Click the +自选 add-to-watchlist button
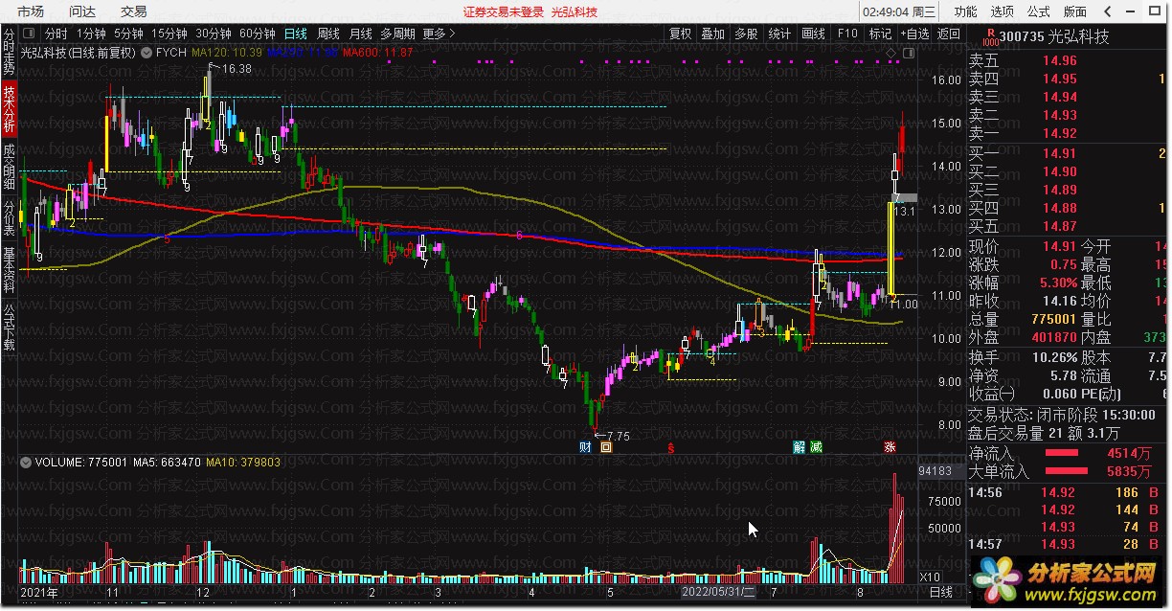This screenshot has height=611, width=1172. pos(914,34)
